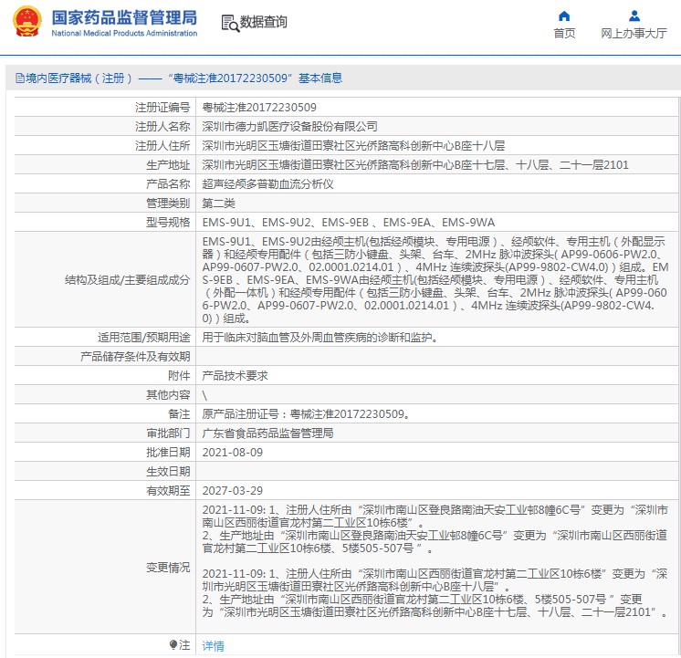
Task: Open 网上办事大厅 service hall
Action: coord(634,34)
